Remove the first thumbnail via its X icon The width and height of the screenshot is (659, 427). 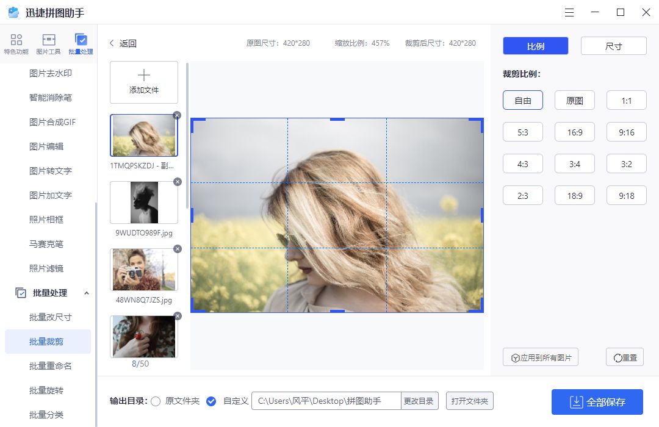[x=176, y=115]
